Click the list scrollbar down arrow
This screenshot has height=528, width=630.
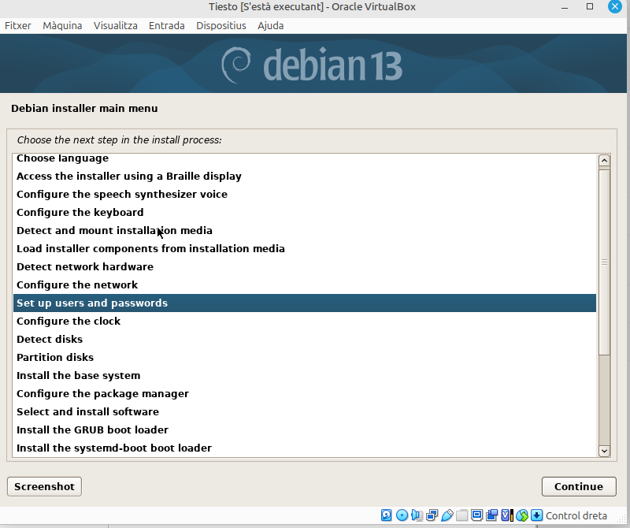(x=604, y=451)
